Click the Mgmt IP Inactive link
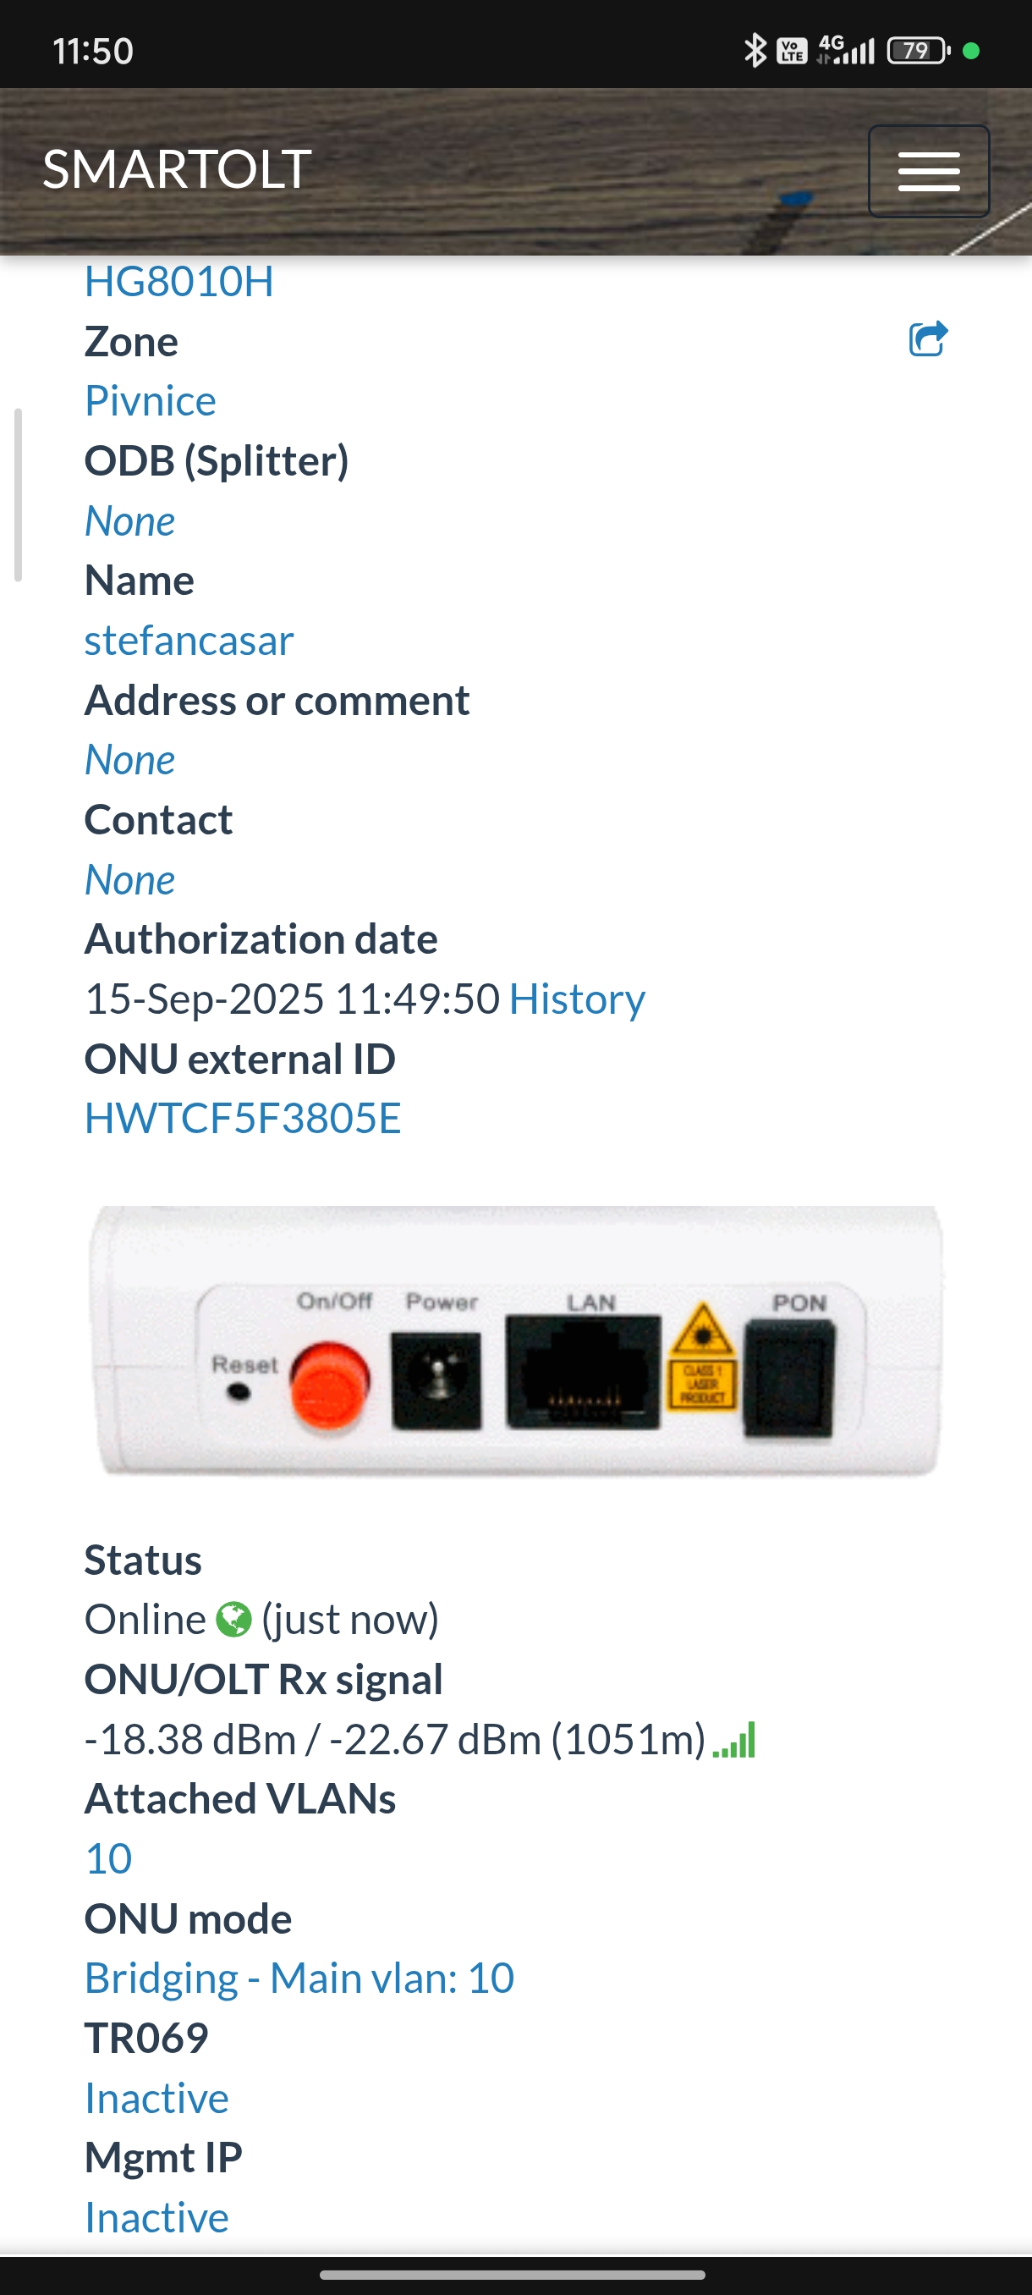Viewport: 1032px width, 2295px height. [x=156, y=2218]
